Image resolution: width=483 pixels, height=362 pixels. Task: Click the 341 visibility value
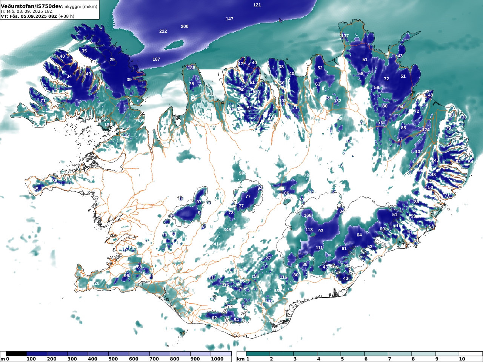click(x=215, y=244)
